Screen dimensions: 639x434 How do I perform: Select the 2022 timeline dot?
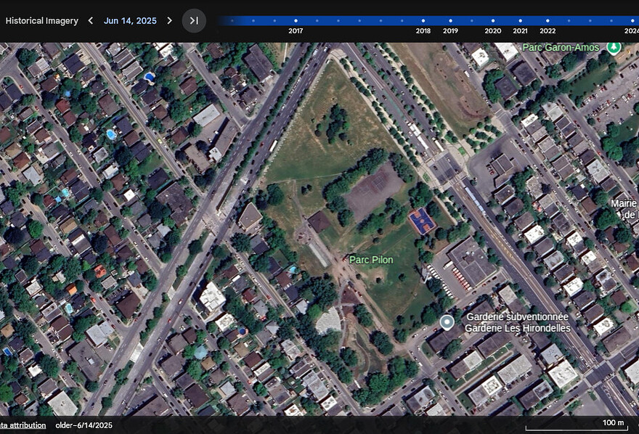[548, 21]
